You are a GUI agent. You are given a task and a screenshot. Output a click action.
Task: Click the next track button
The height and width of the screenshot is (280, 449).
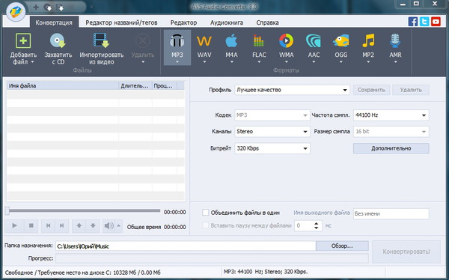(61, 226)
